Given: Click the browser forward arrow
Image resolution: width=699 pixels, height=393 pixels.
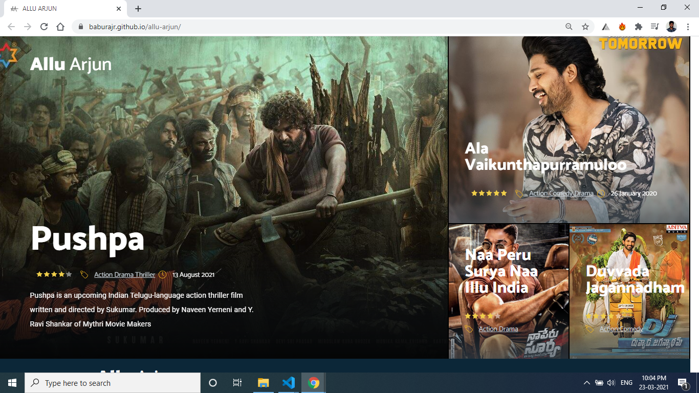Looking at the screenshot, I should click(28, 27).
